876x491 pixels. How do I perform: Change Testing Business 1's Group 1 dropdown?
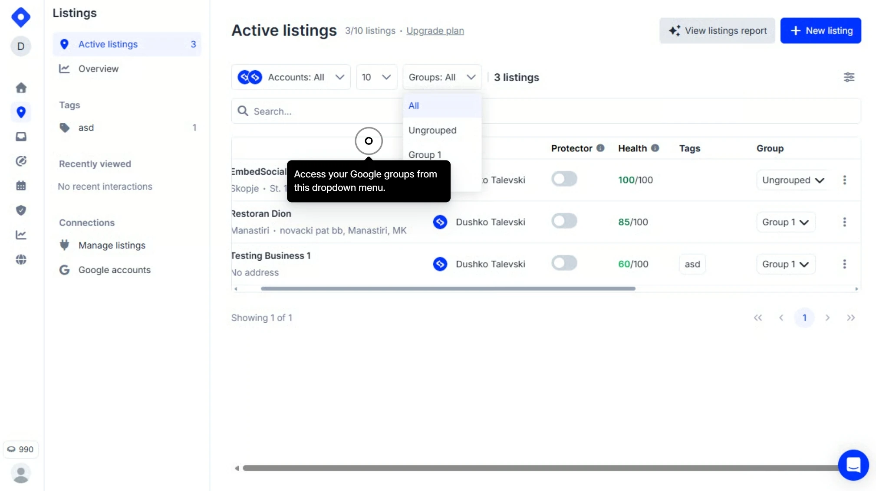pyautogui.click(x=785, y=264)
